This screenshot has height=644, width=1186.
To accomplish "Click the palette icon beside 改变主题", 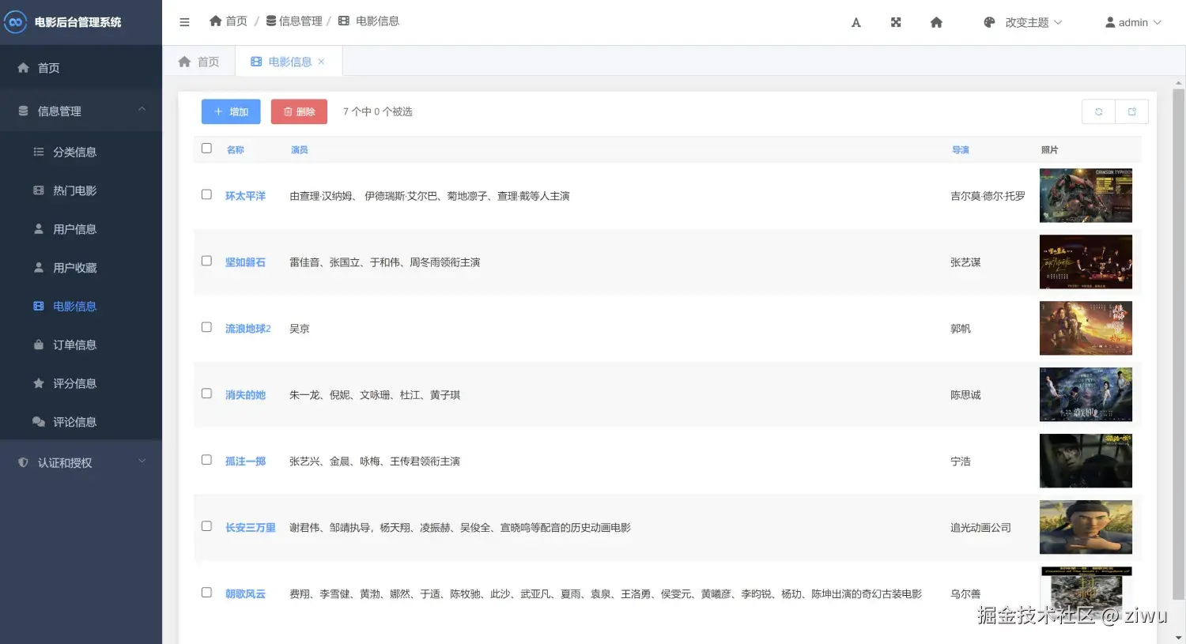I will point(989,23).
